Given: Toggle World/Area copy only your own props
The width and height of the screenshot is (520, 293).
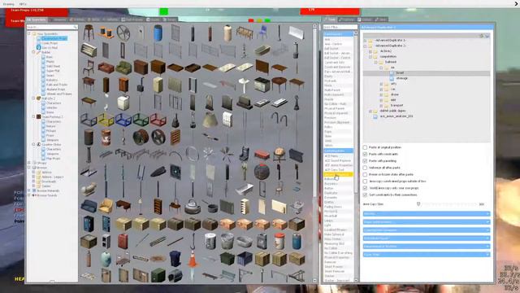Looking at the screenshot, I should click(365, 188).
